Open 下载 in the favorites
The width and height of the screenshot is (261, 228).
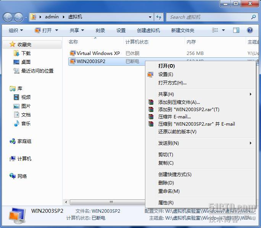point(22,53)
